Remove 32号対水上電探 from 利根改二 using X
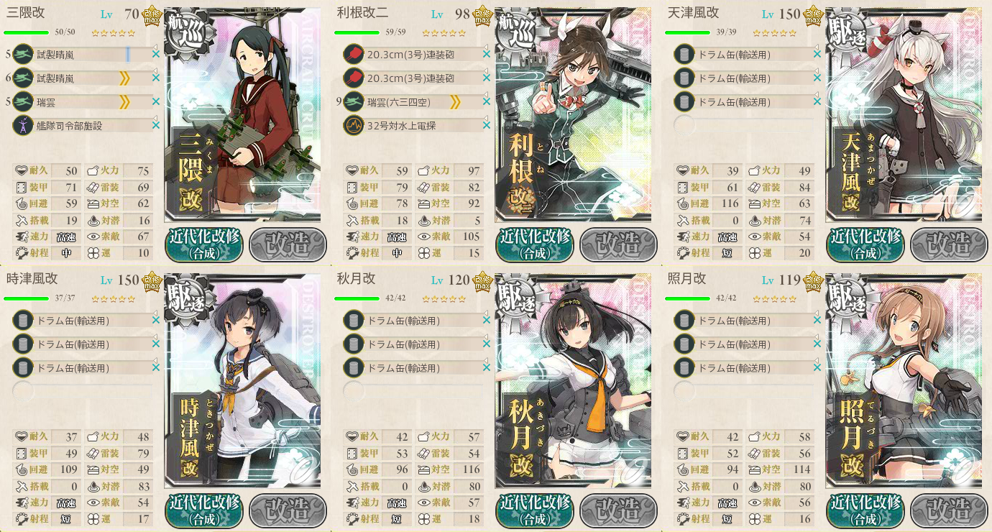992x532 pixels. click(486, 126)
